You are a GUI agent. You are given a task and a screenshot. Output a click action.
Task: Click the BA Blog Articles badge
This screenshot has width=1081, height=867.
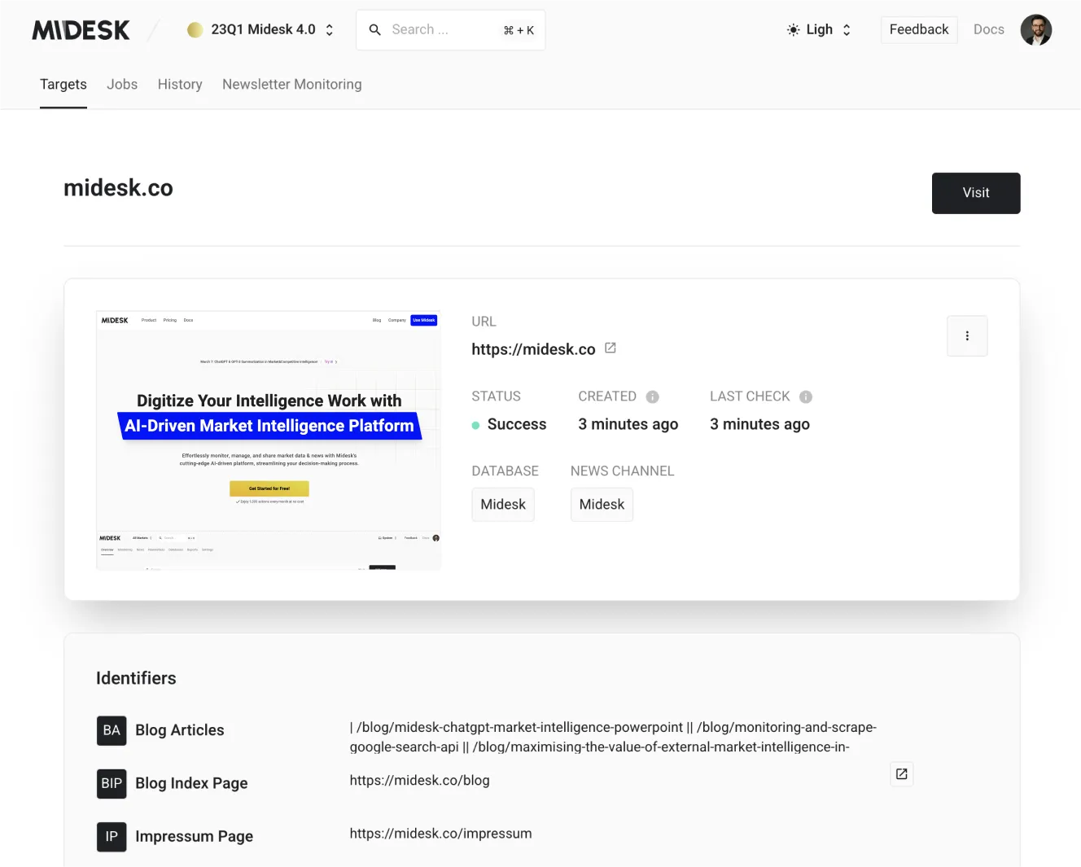click(112, 730)
